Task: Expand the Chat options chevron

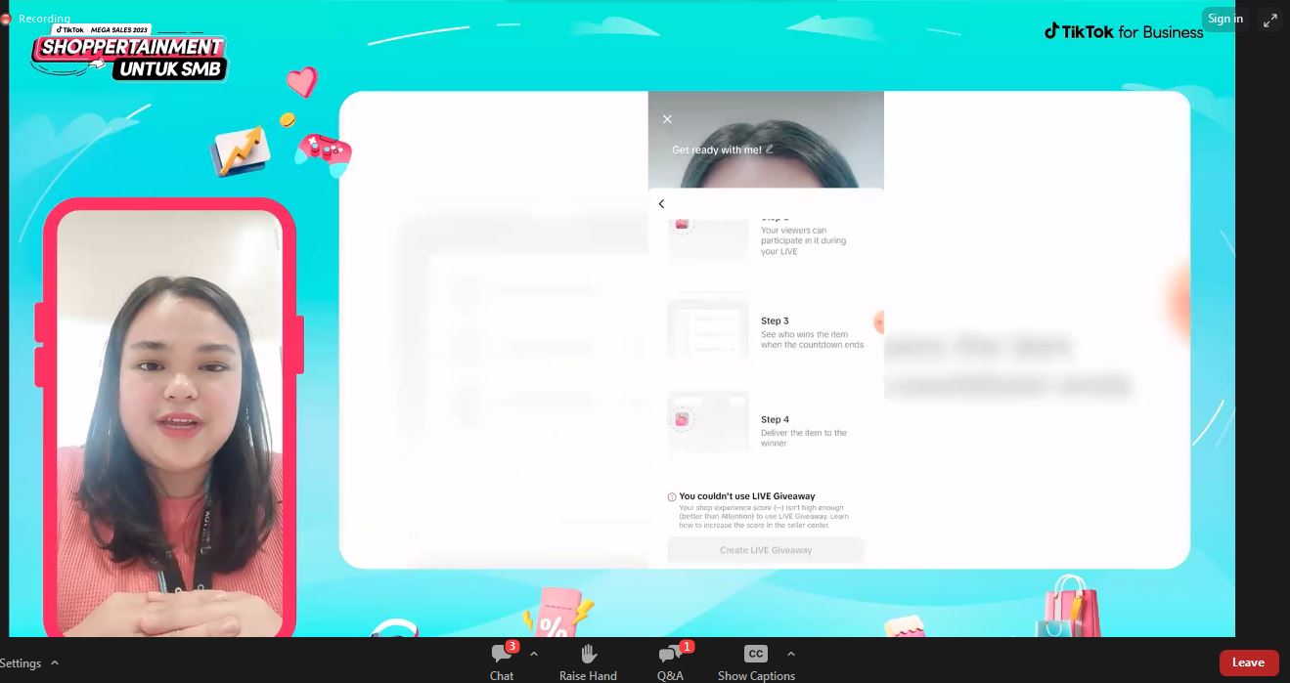Action: 534,654
